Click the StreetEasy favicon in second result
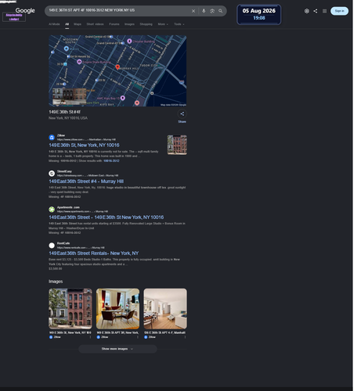357x391 pixels. click(52, 174)
